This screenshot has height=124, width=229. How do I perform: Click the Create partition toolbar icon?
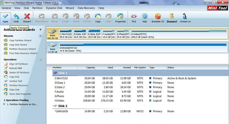coord(66,16)
